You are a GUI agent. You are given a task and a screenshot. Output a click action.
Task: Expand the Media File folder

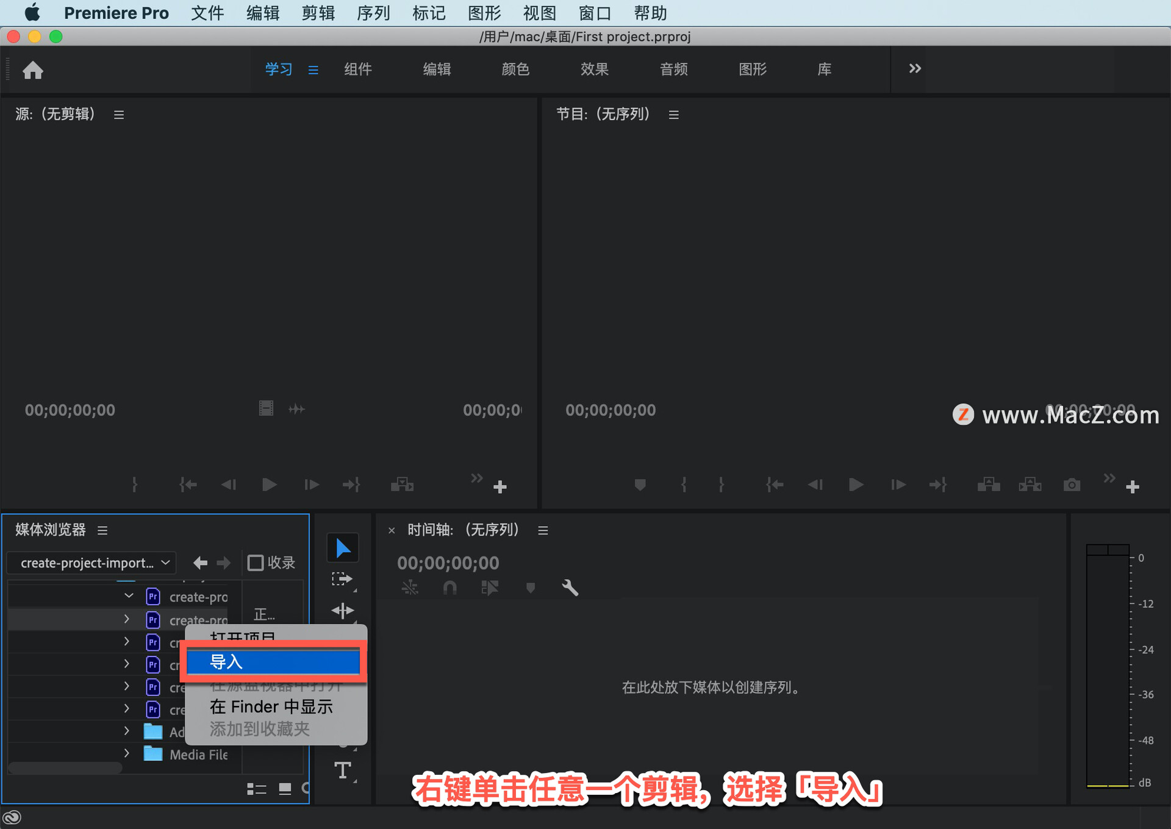coord(126,753)
